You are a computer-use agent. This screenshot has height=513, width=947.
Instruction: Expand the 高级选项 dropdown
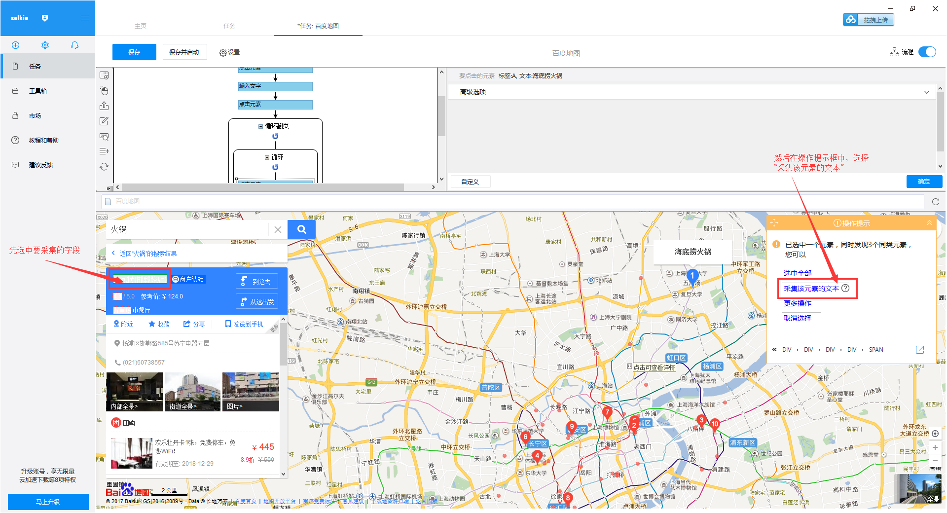tap(692, 92)
